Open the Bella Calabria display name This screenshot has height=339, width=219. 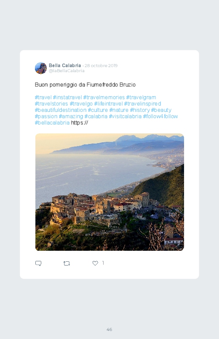[65, 65]
